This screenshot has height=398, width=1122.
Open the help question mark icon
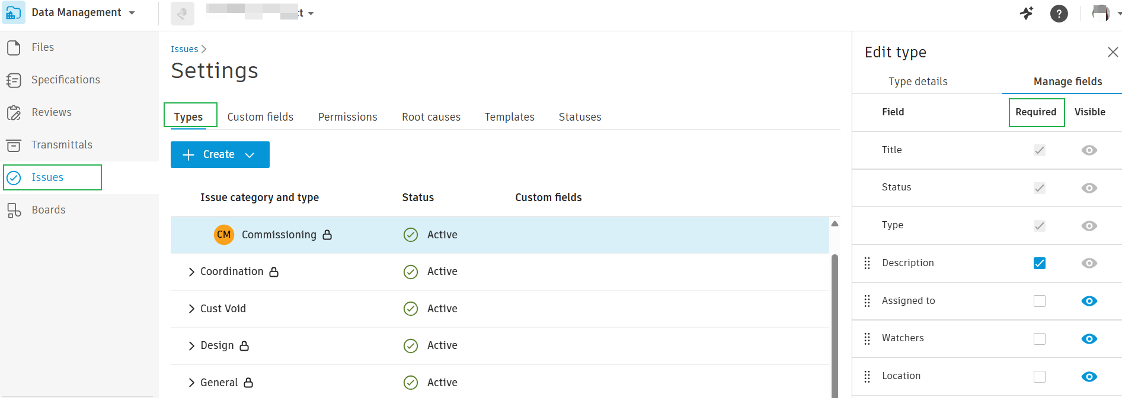pos(1059,13)
